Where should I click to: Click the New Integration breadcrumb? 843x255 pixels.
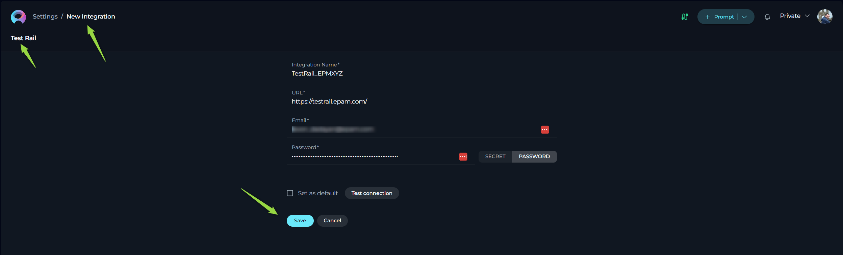click(91, 17)
